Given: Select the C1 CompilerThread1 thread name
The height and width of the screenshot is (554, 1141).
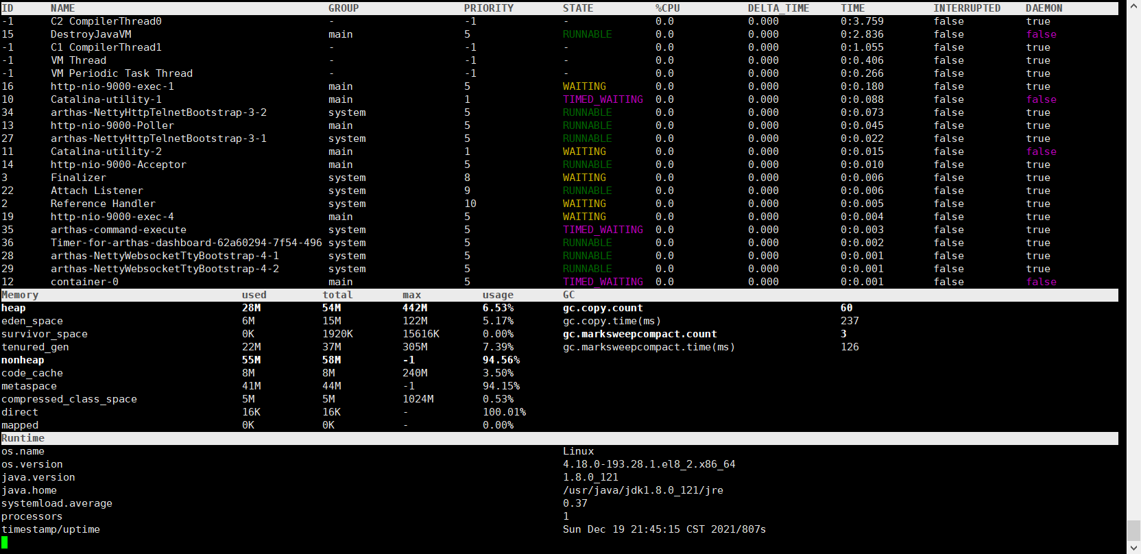Looking at the screenshot, I should pos(106,47).
